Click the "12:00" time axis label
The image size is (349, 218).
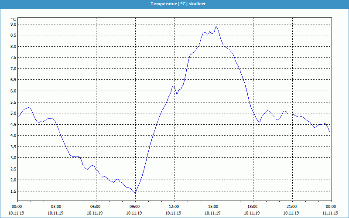(174, 207)
